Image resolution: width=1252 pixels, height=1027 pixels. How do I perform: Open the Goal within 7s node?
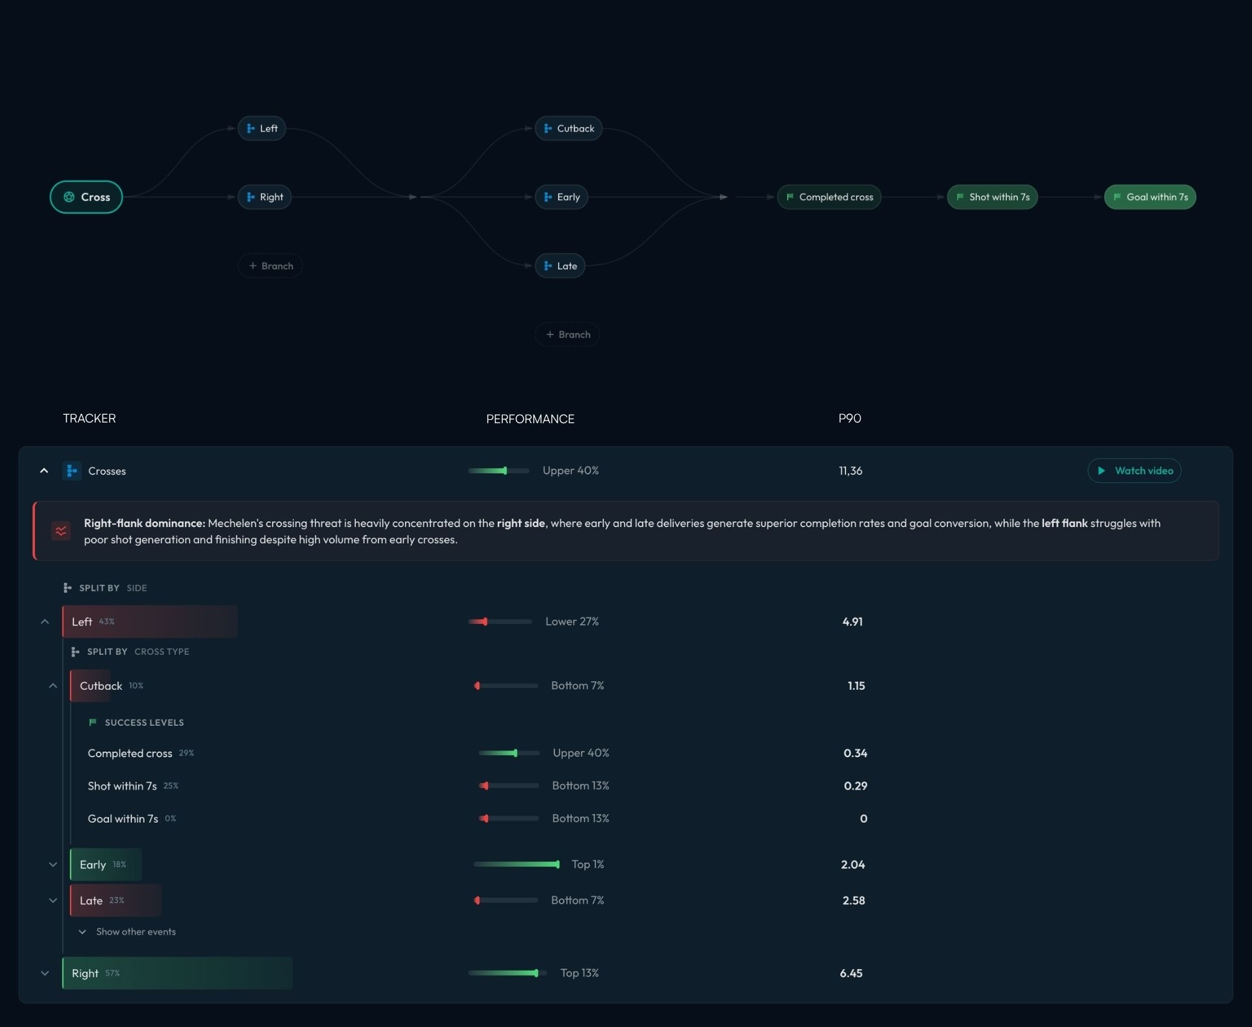click(x=1150, y=197)
